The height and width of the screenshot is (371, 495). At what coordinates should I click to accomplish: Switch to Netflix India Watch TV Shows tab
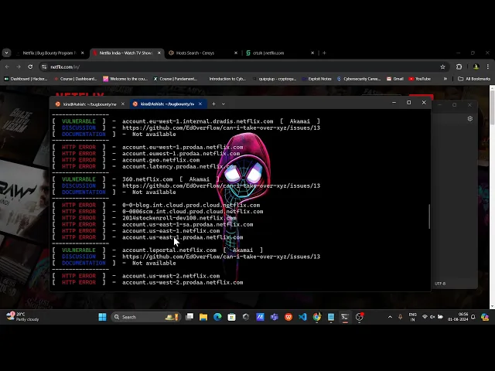point(125,53)
